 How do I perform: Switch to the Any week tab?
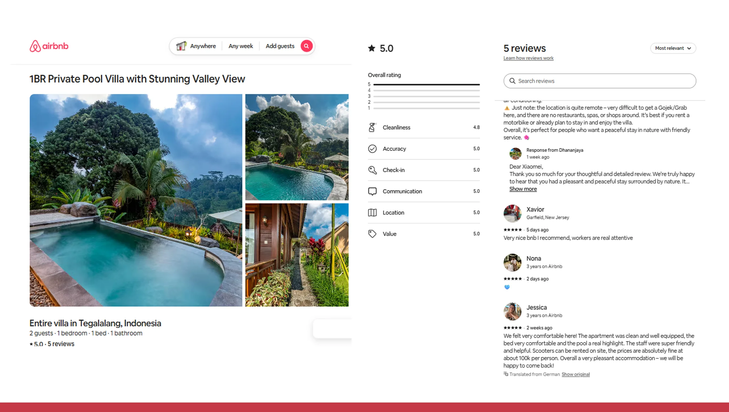tap(240, 46)
